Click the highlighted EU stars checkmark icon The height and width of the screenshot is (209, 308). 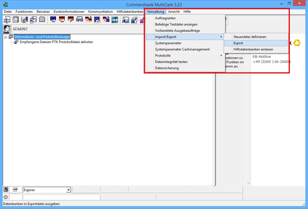coord(97,20)
